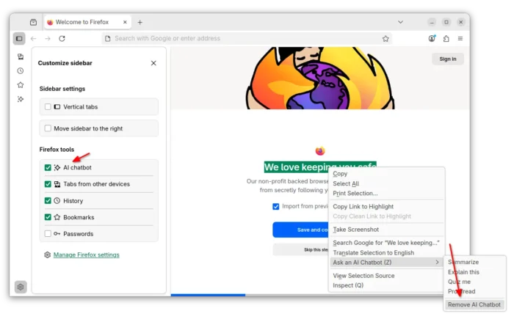The height and width of the screenshot is (322, 514).
Task: Enable the Vertical tabs checkbox
Action: (x=48, y=107)
